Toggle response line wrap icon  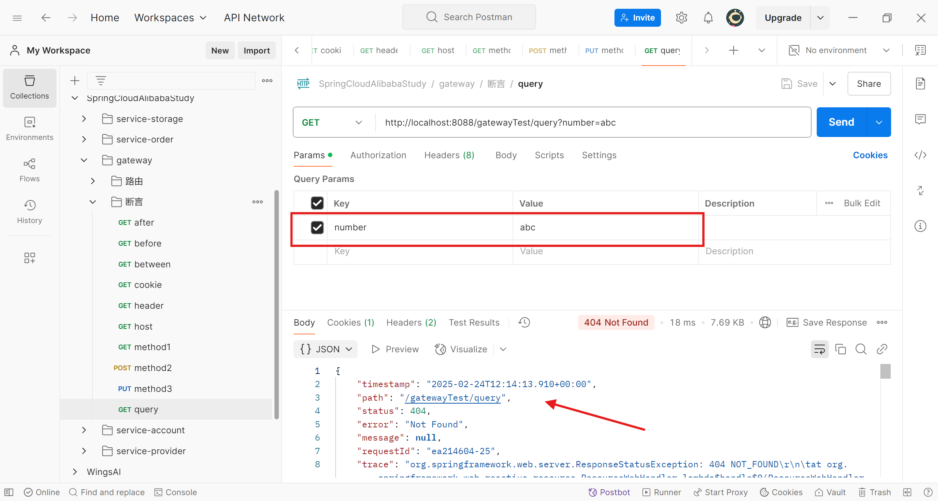pyautogui.click(x=819, y=349)
